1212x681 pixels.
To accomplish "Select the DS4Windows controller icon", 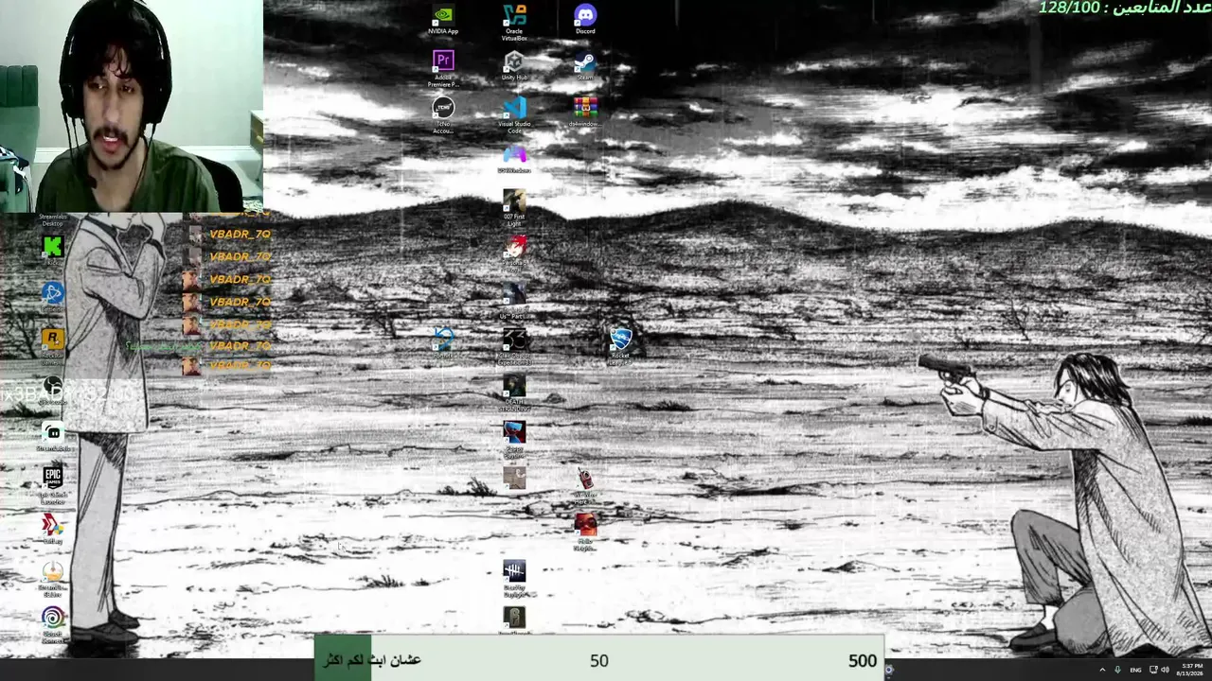I will 514,159.
